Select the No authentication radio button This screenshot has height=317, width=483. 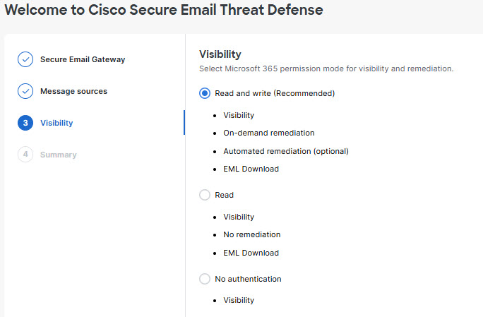click(205, 279)
